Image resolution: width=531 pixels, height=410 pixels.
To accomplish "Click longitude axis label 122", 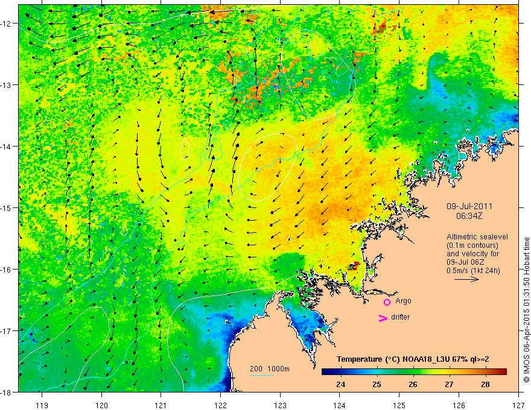I will coord(220,405).
